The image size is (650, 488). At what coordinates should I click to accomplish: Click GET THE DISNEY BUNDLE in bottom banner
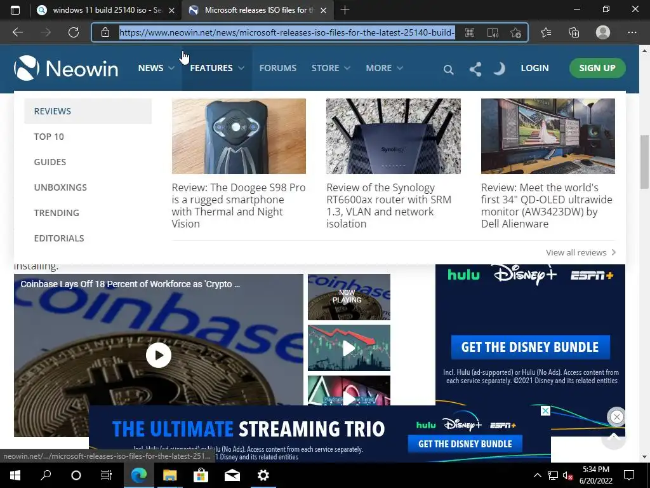tap(465, 444)
